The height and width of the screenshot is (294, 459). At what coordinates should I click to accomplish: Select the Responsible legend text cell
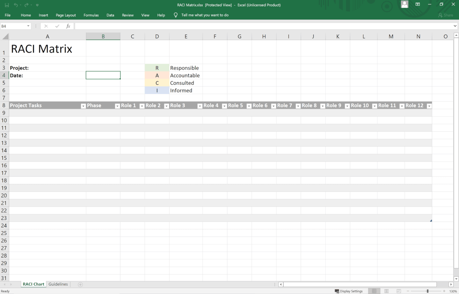tap(186, 68)
